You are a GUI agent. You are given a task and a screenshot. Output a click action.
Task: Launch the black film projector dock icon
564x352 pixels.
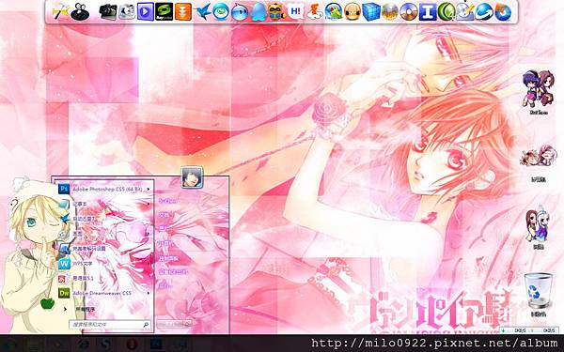(80, 12)
